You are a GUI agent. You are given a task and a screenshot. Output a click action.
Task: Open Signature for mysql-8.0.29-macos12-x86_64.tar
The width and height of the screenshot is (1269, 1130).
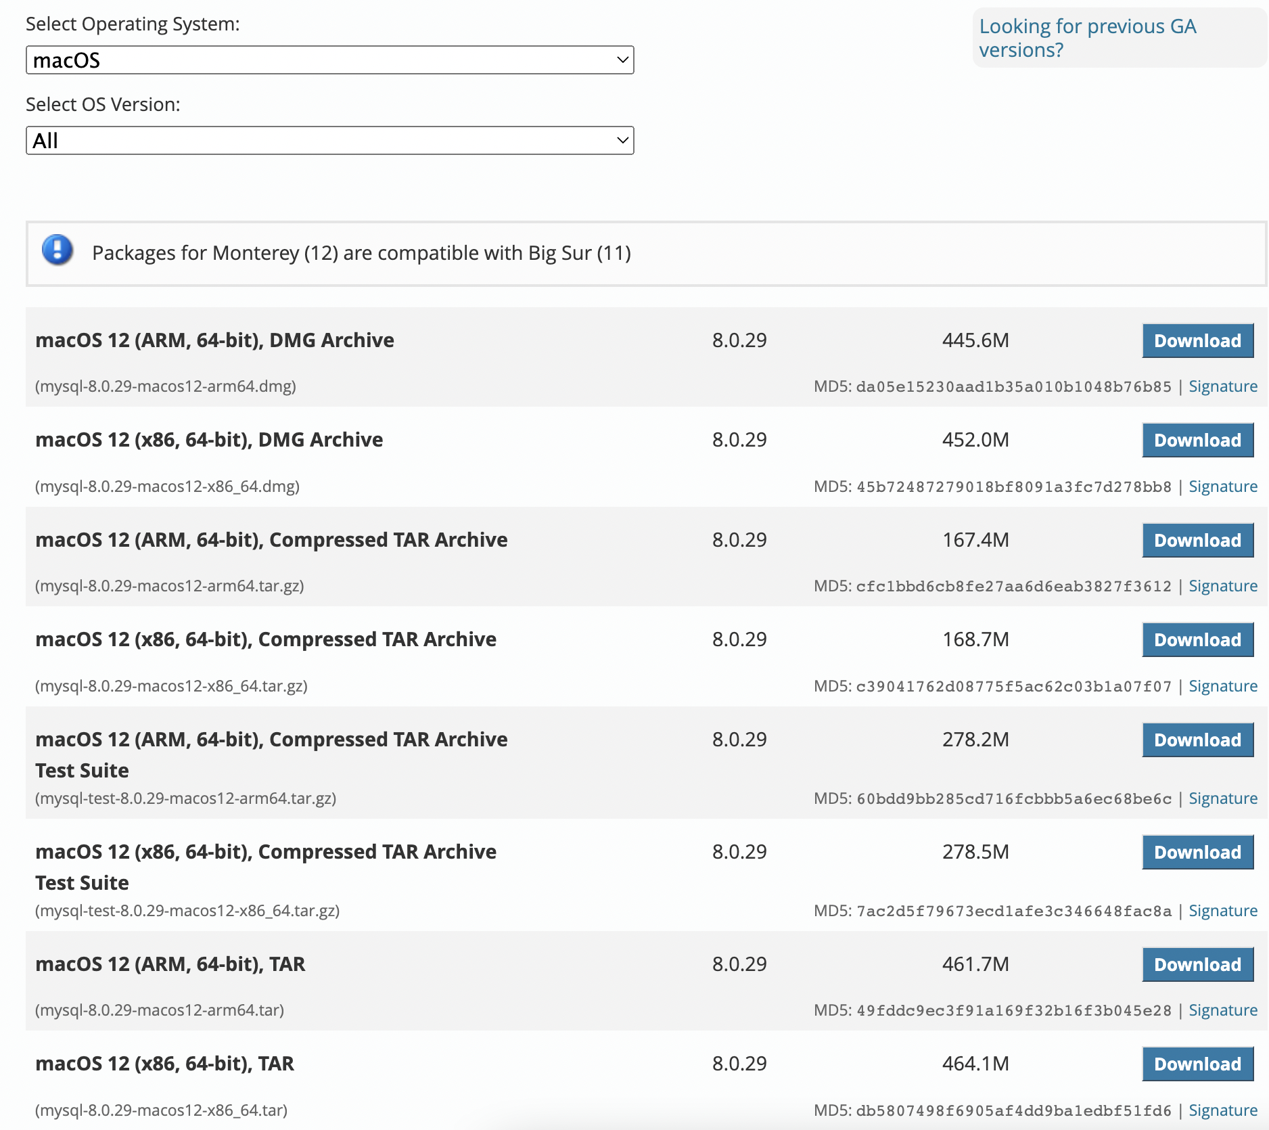click(1223, 1110)
